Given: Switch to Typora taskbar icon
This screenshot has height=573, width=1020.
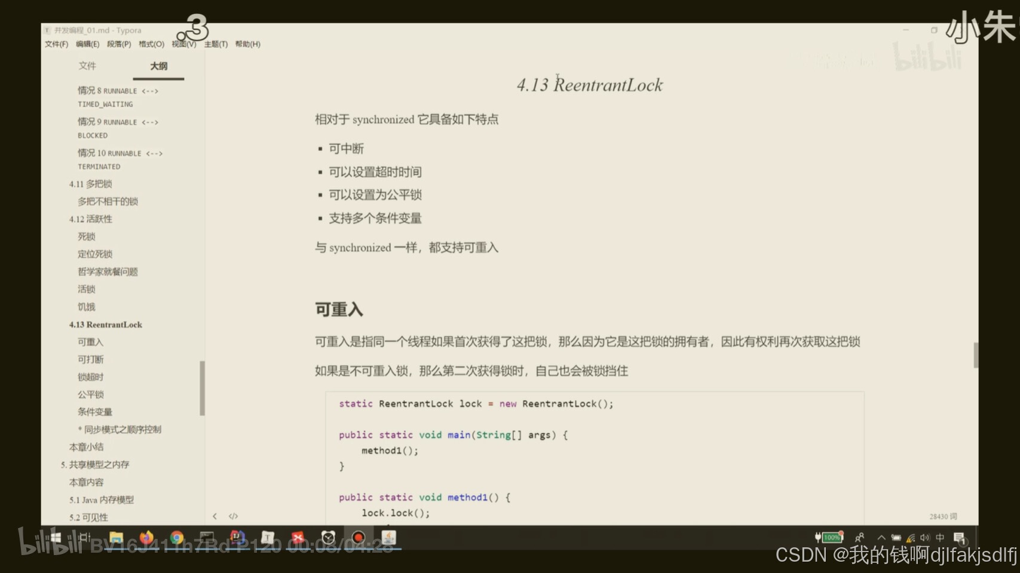Looking at the screenshot, I should (x=268, y=538).
